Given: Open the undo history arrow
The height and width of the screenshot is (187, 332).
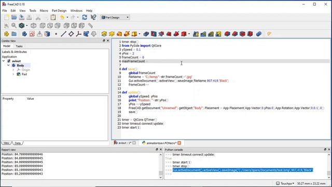Looking at the screenshot, I should (x=67, y=17).
